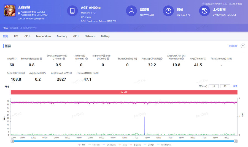248x147 pixels.
Task: Expand the overview section dropdown arrow
Action: pyautogui.click(x=243, y=46)
